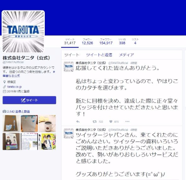Click author name on 応援してくれた tweet
Image resolution: width=186 pixels, height=180 pixels.
(91, 63)
